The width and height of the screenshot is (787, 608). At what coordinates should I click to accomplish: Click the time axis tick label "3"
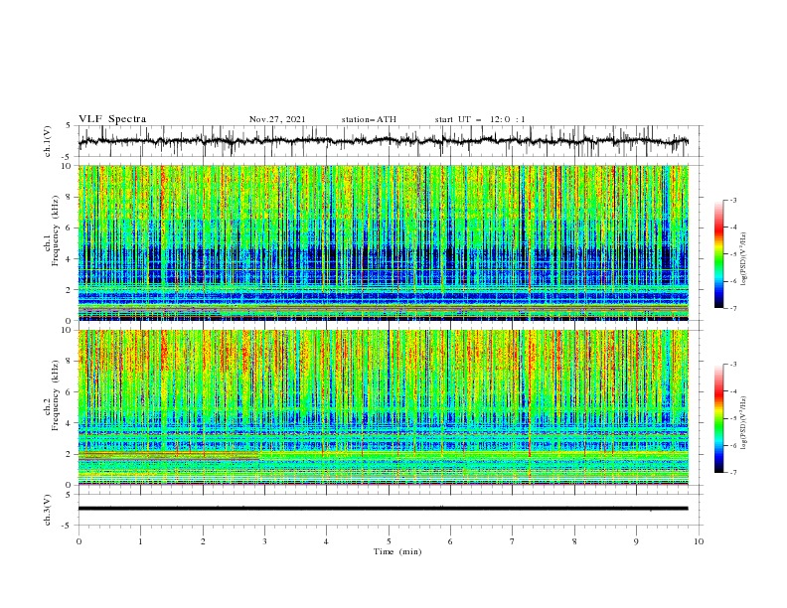(x=264, y=541)
